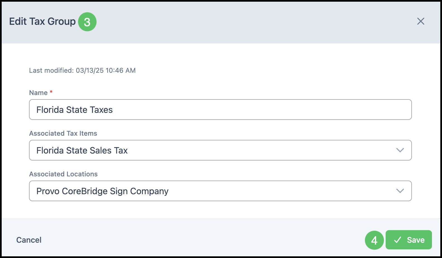Click the Name field label
The width and height of the screenshot is (442, 258).
(x=38, y=93)
